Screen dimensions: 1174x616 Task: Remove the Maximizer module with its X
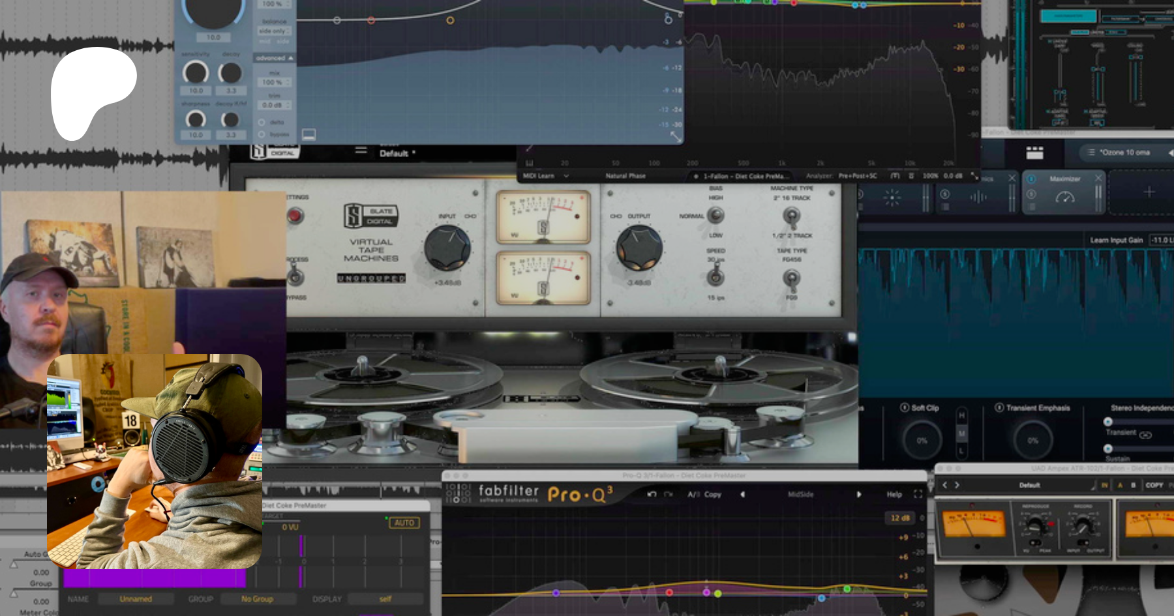(1098, 177)
